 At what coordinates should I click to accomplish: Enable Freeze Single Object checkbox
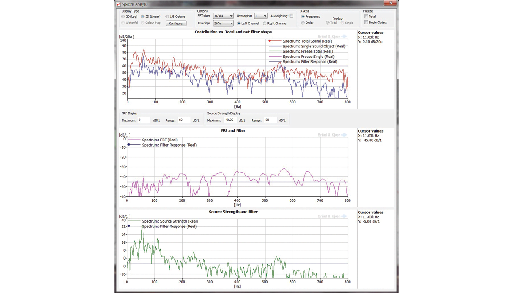point(366,23)
